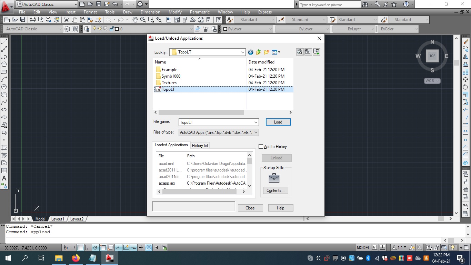The image size is (471, 265).
Task: Open the Express menu
Action: point(265,12)
